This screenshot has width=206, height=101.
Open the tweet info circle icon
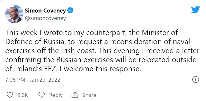click(196, 79)
